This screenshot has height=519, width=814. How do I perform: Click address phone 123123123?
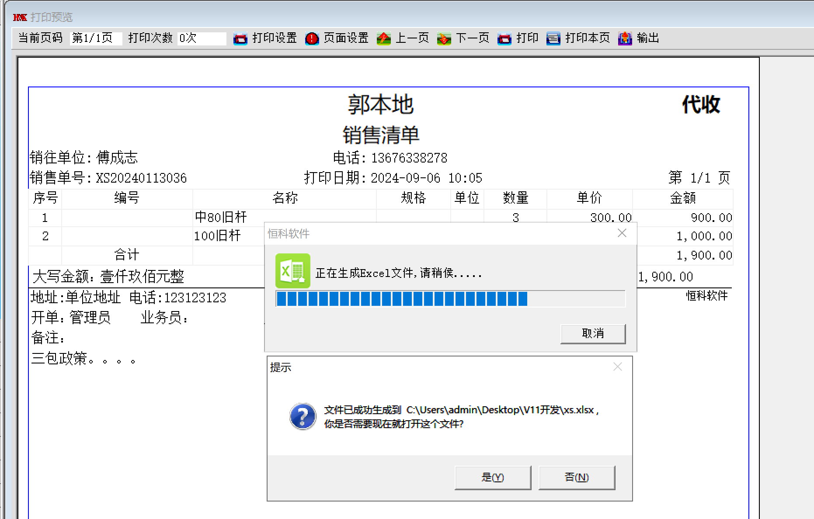click(195, 298)
